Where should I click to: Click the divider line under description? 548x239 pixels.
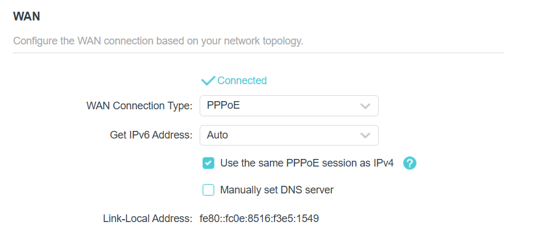[258, 53]
